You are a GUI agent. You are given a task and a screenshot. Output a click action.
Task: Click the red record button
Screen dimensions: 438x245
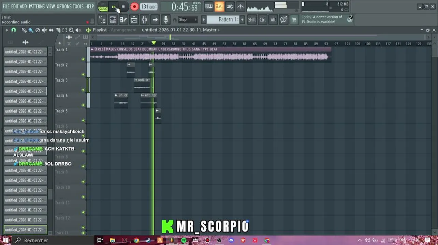coord(134,7)
